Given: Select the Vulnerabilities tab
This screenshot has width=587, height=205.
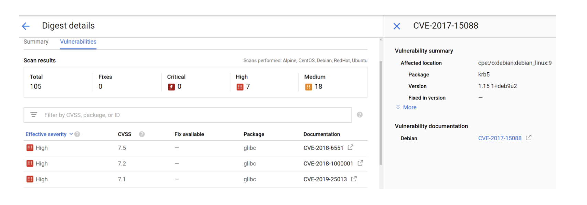Looking at the screenshot, I should (x=78, y=42).
